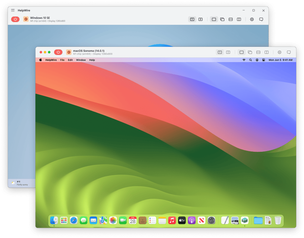Click the macOS Sonoma (14.0.1) session title
The image size is (304, 238).
tap(89, 50)
